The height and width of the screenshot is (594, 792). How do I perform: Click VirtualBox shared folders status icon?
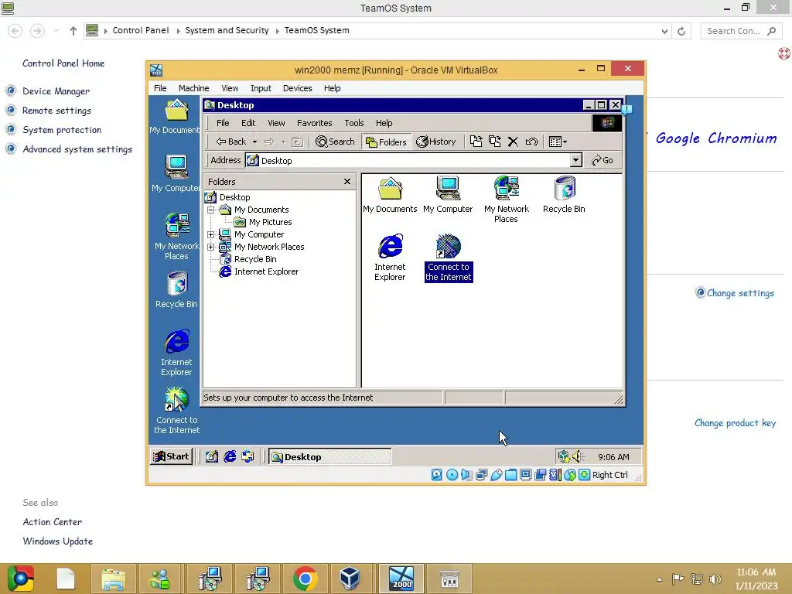tap(510, 475)
